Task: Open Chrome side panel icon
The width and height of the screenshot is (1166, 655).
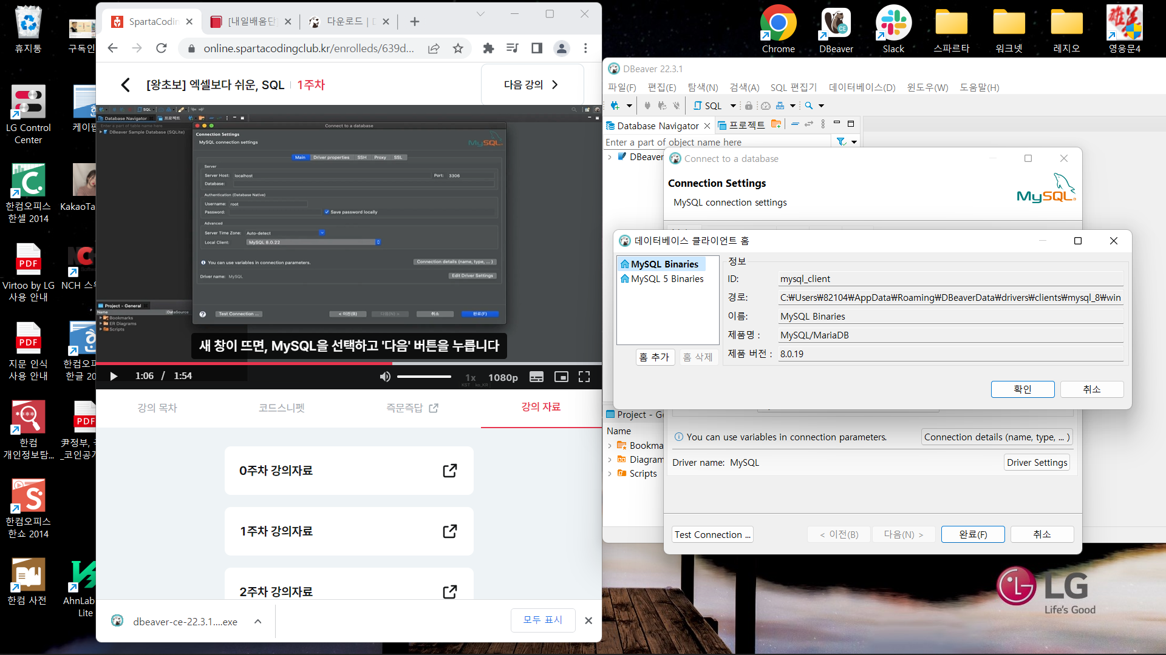Action: click(x=537, y=48)
